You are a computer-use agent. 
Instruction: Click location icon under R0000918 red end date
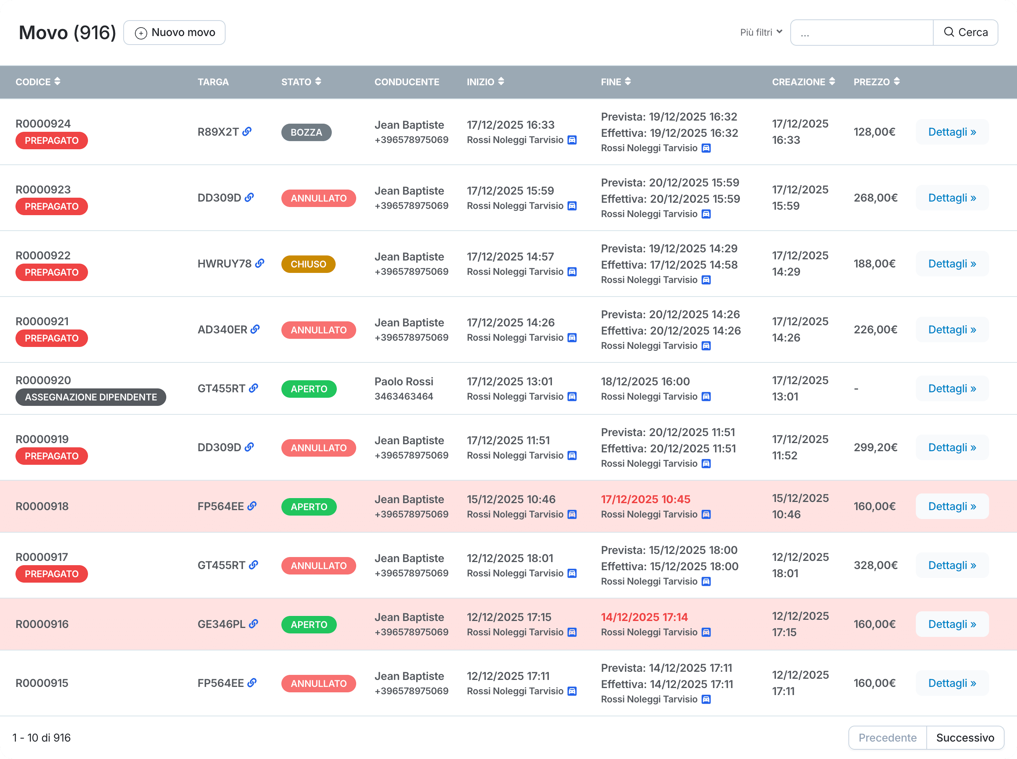(x=706, y=514)
